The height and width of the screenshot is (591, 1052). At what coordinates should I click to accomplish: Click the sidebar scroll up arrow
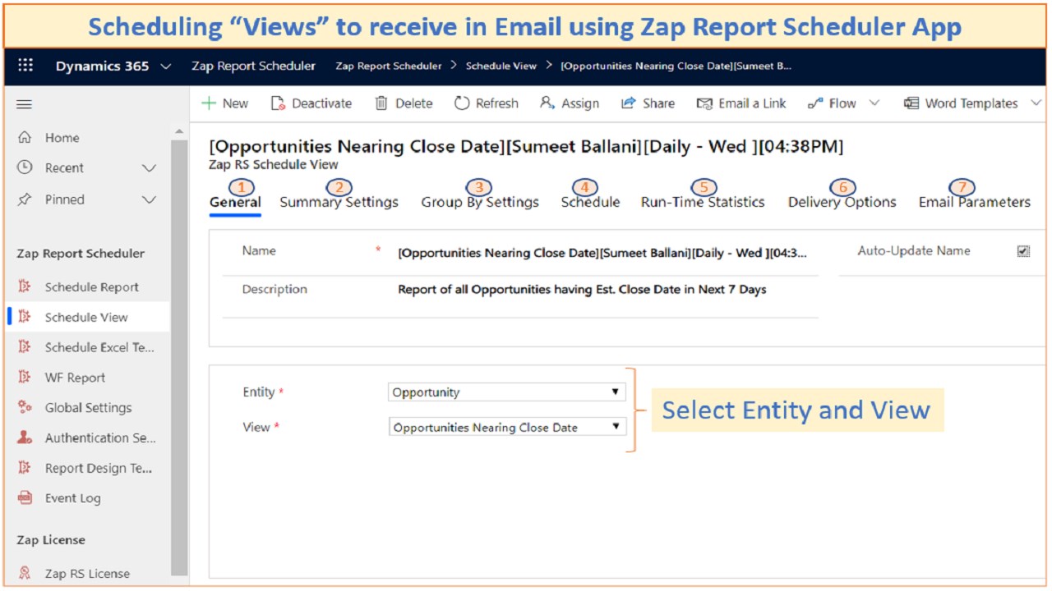click(x=179, y=131)
